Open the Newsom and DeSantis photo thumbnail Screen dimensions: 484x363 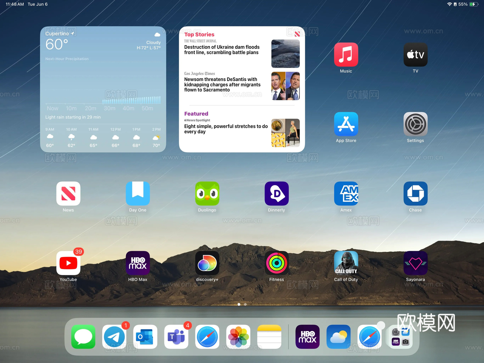[x=285, y=86]
